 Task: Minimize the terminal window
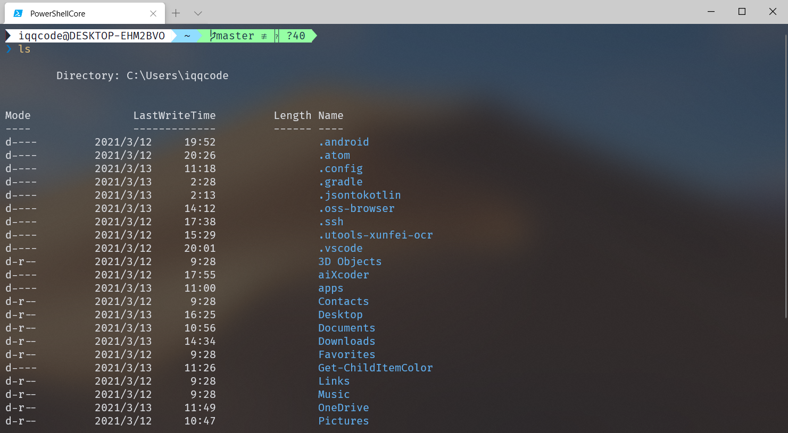pyautogui.click(x=711, y=12)
